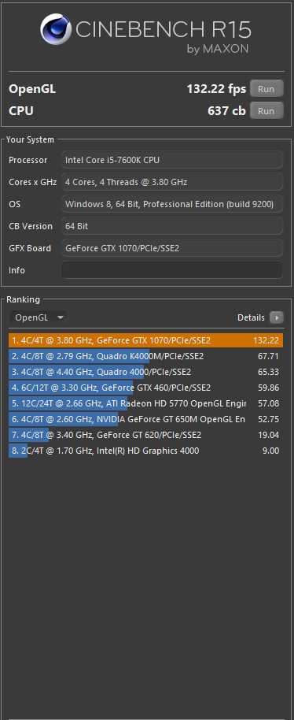The height and width of the screenshot is (720, 294).
Task: Click the GFX Board GeForce GTX 1070 field
Action: coord(172,248)
